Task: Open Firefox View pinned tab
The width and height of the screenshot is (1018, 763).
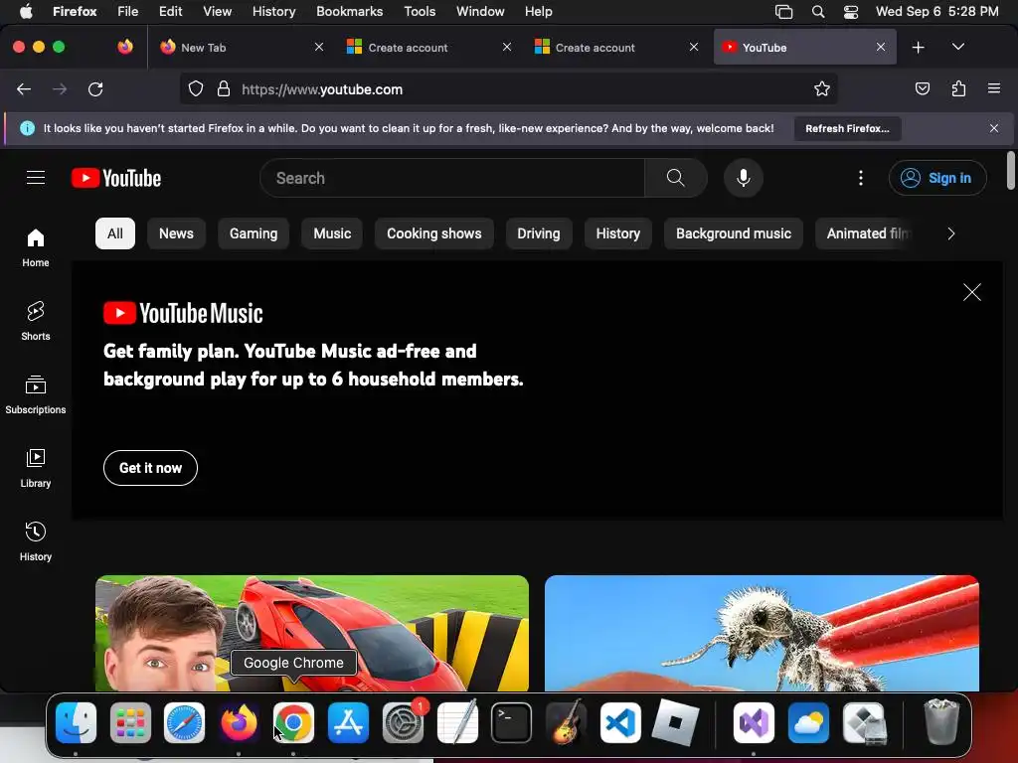Action: (x=125, y=47)
